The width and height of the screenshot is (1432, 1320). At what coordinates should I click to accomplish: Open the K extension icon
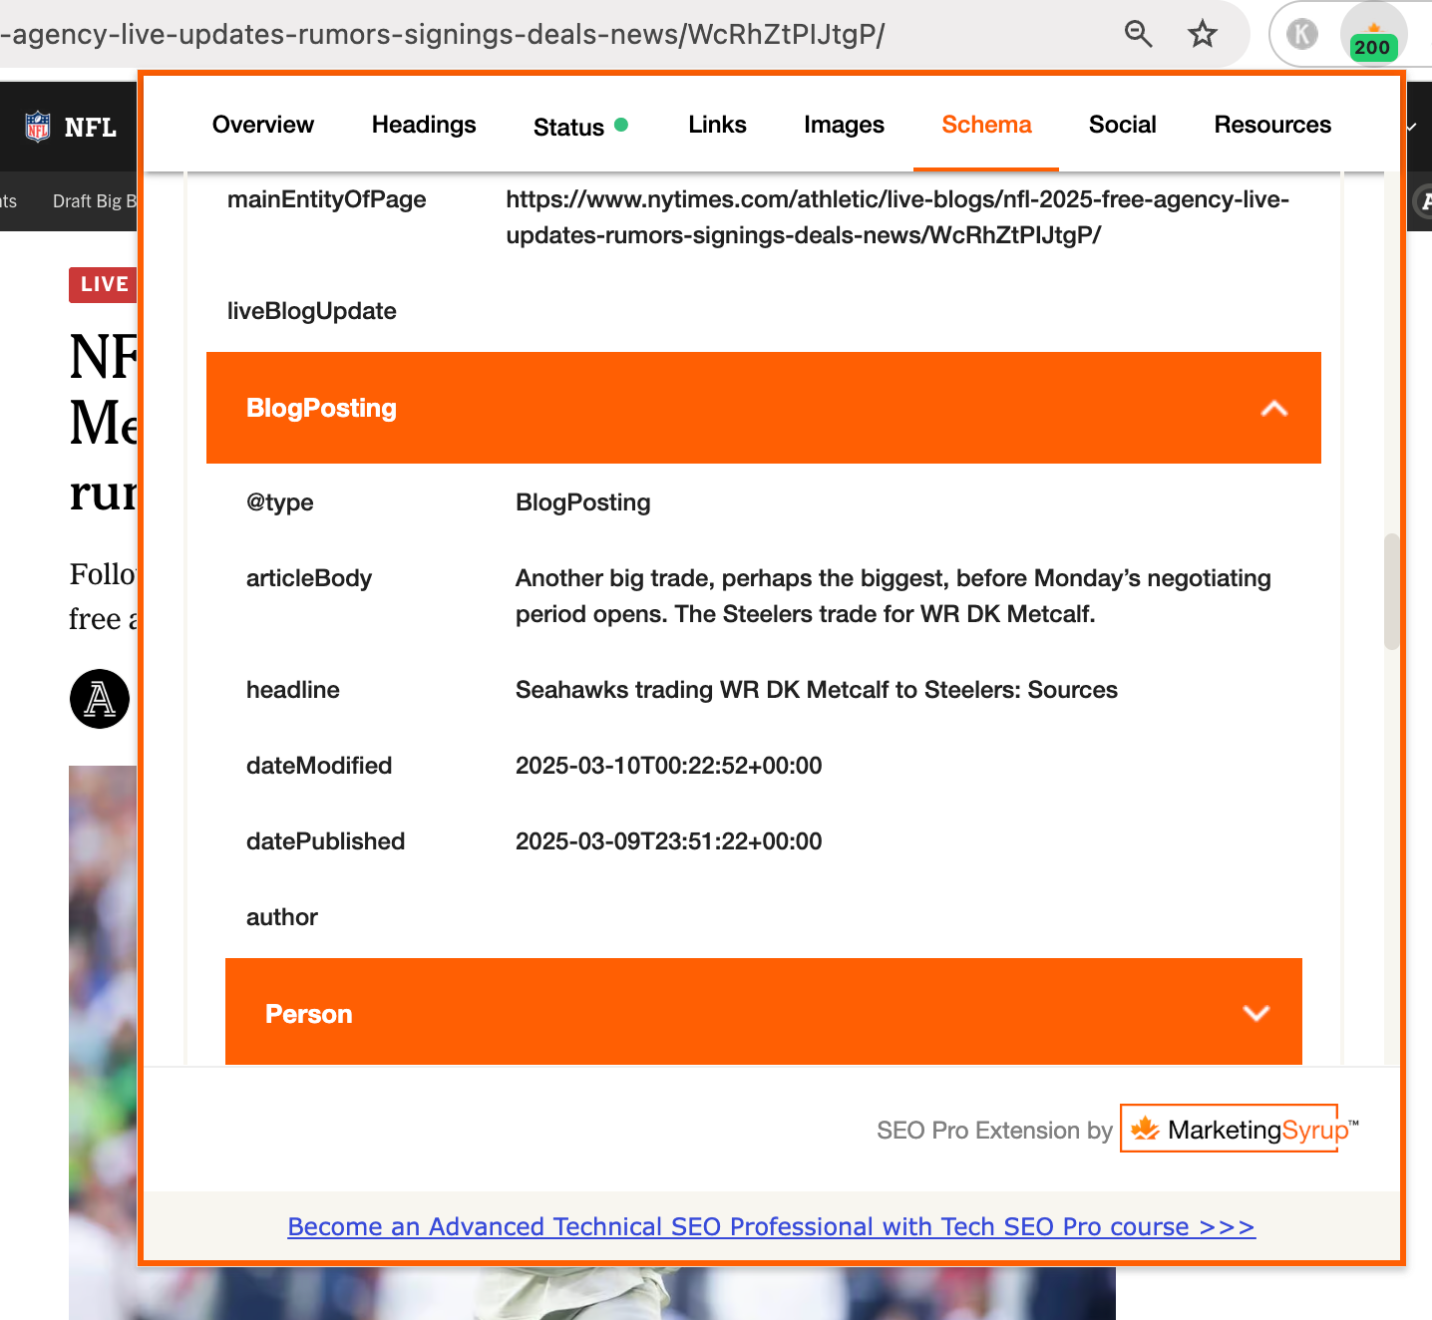[1301, 34]
